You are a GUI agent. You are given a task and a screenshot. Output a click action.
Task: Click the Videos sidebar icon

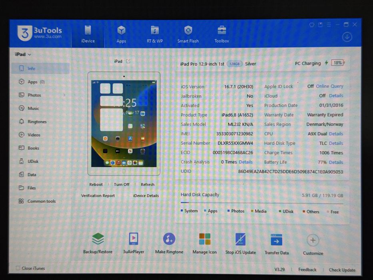tap(22, 135)
